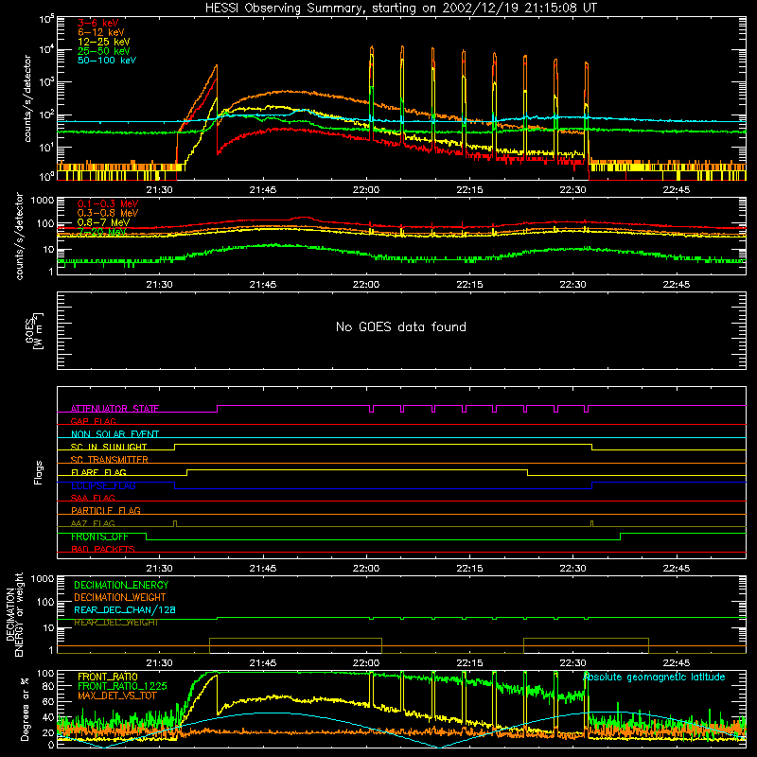Image resolution: width=757 pixels, height=757 pixels.
Task: Click the REAR_DEC_CHAN/128 legend label
Action: click(x=125, y=609)
